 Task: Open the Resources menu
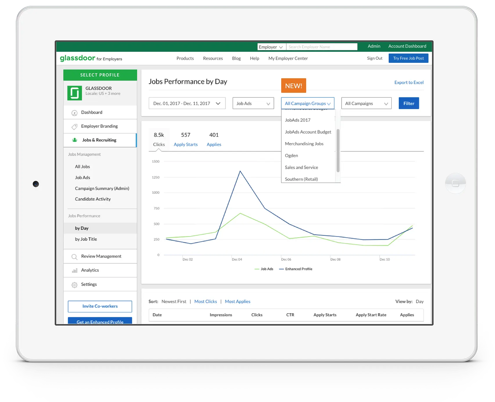click(213, 58)
